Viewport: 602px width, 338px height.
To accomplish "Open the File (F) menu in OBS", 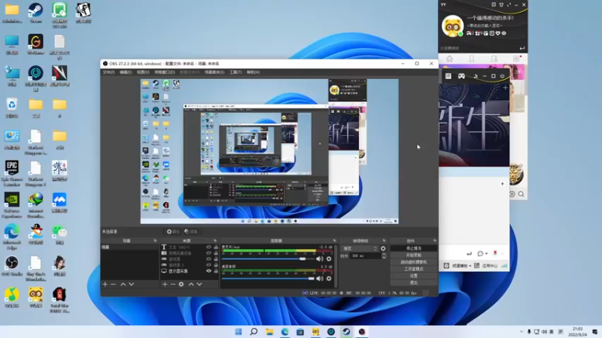I will pos(108,72).
